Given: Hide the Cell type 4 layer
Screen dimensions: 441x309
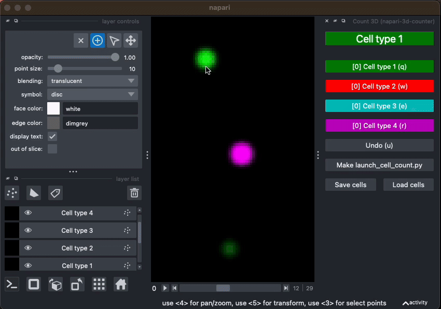Looking at the screenshot, I should [27, 213].
